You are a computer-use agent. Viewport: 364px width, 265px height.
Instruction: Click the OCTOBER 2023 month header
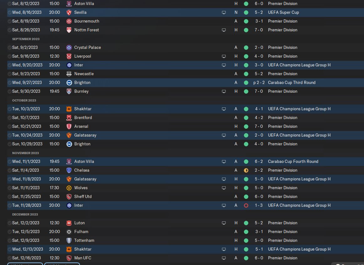24,100
